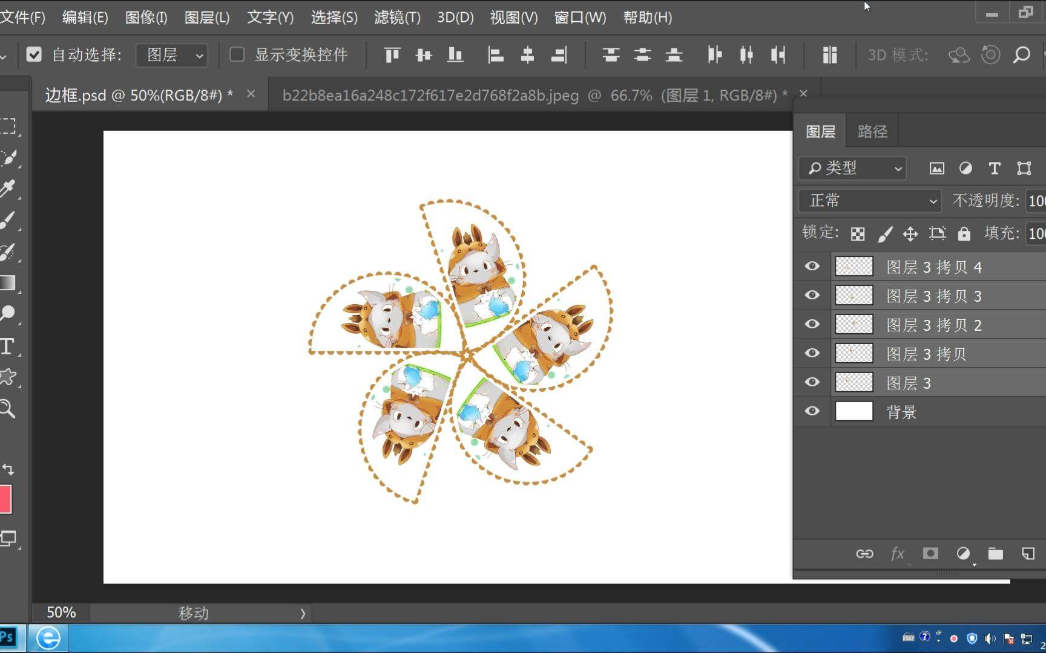
Task: Create new fill or adjustment layer
Action: (963, 554)
